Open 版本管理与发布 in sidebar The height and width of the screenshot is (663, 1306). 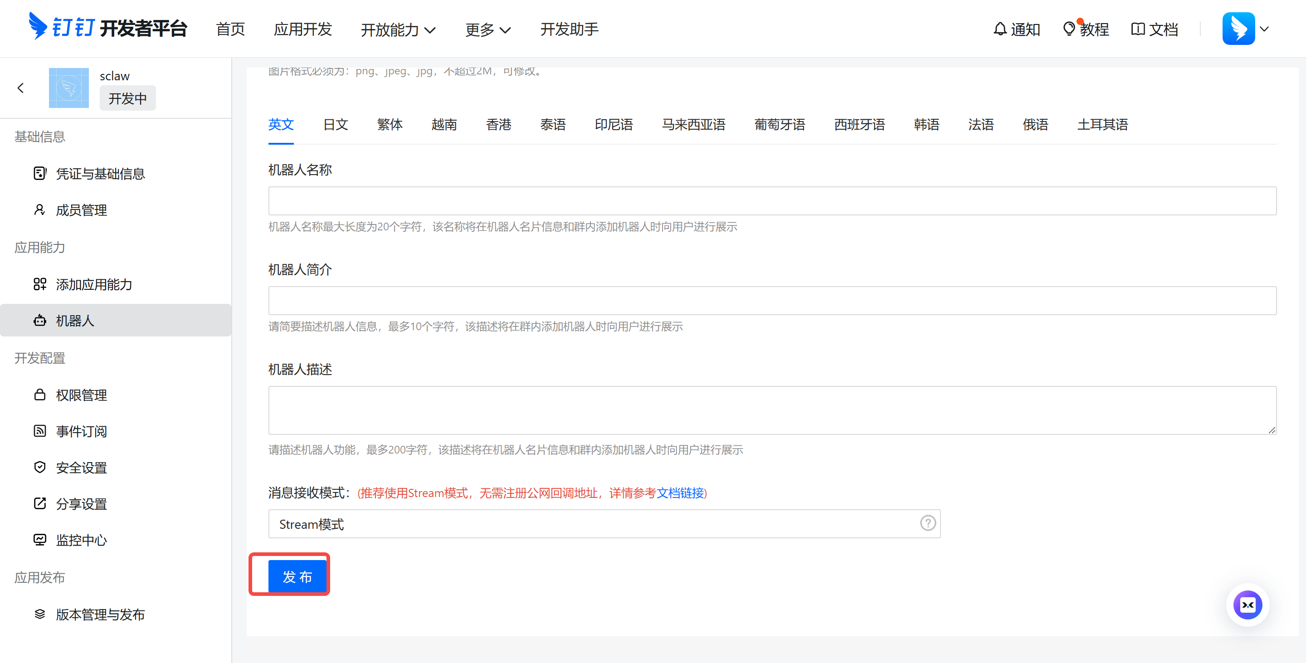tap(100, 614)
